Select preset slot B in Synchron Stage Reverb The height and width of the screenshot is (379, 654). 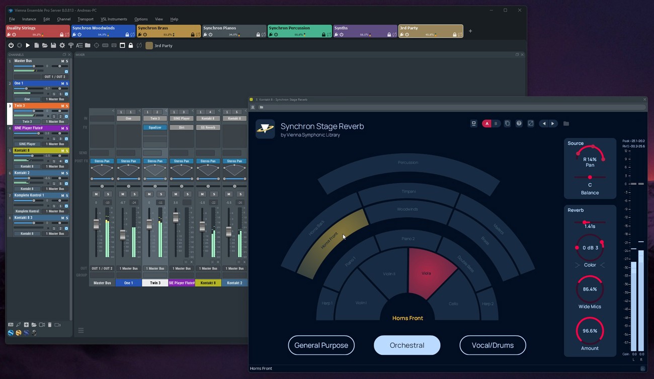[496, 123]
